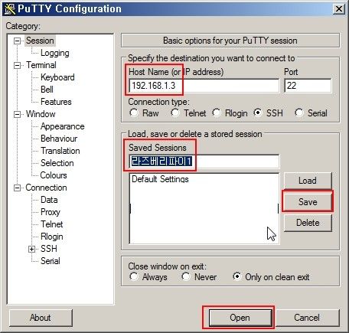Viewport: 349px width, 333px height.
Task: Open the Terminal category
Action: click(41, 65)
